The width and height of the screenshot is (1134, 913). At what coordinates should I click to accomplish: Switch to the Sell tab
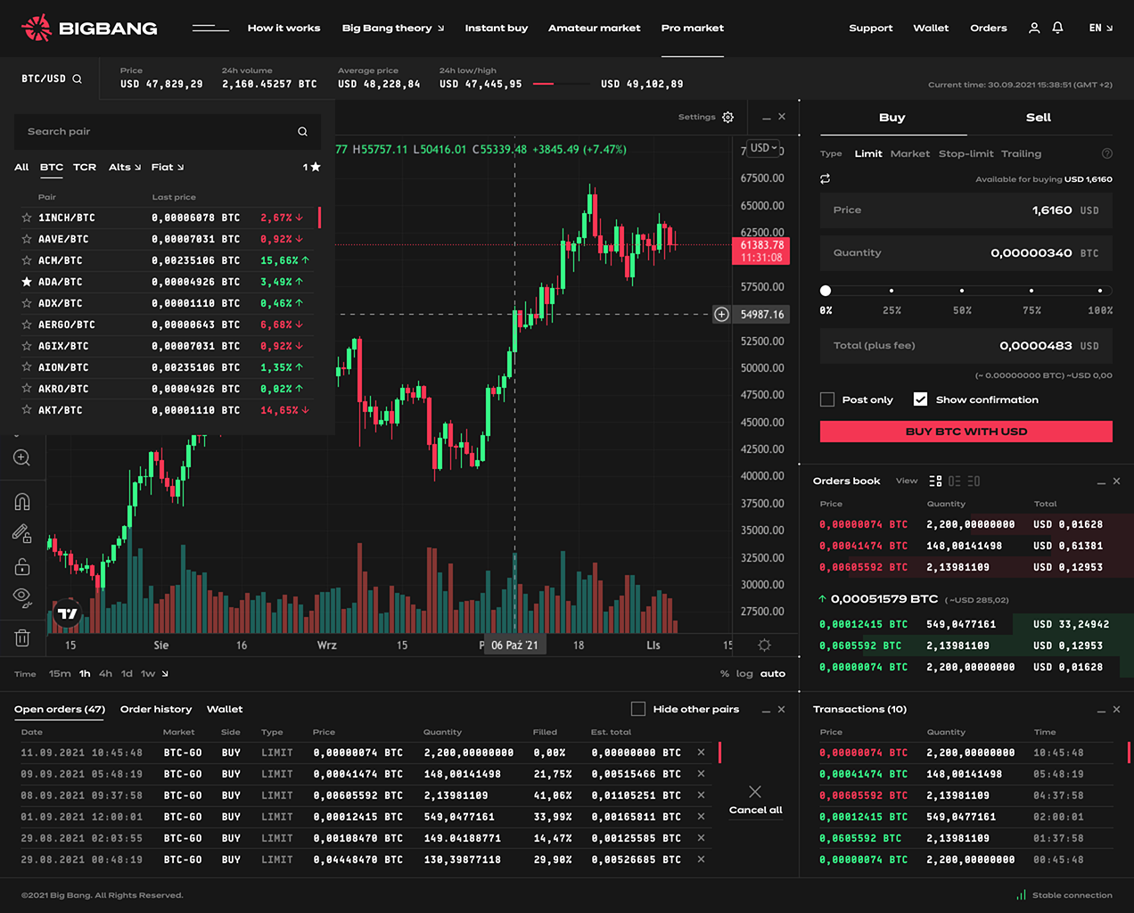[1039, 118]
